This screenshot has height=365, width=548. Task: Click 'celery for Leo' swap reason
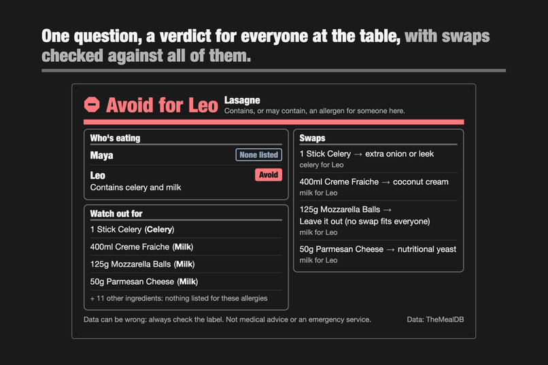point(322,165)
